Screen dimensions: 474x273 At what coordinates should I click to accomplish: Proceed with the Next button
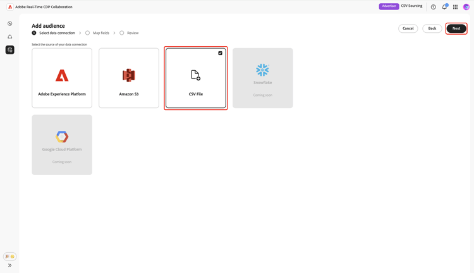(456, 28)
